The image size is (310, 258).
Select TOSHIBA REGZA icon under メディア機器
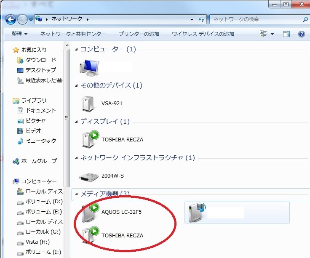pos(90,235)
